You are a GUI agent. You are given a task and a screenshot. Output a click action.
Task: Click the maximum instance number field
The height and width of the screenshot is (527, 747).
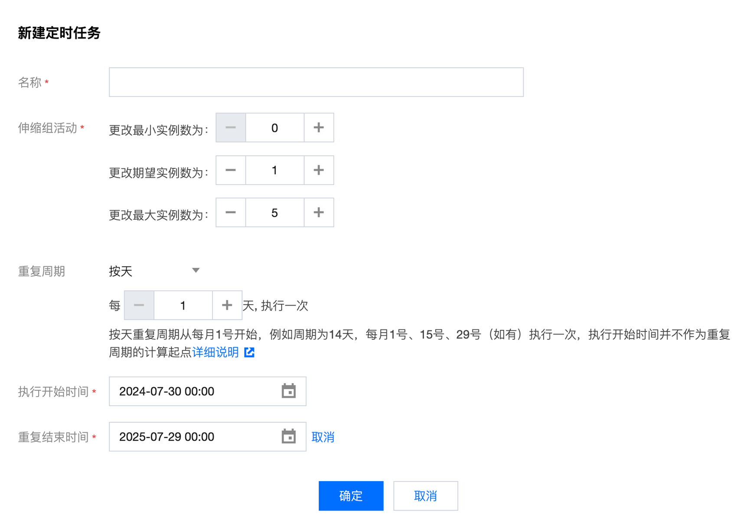pos(274,212)
